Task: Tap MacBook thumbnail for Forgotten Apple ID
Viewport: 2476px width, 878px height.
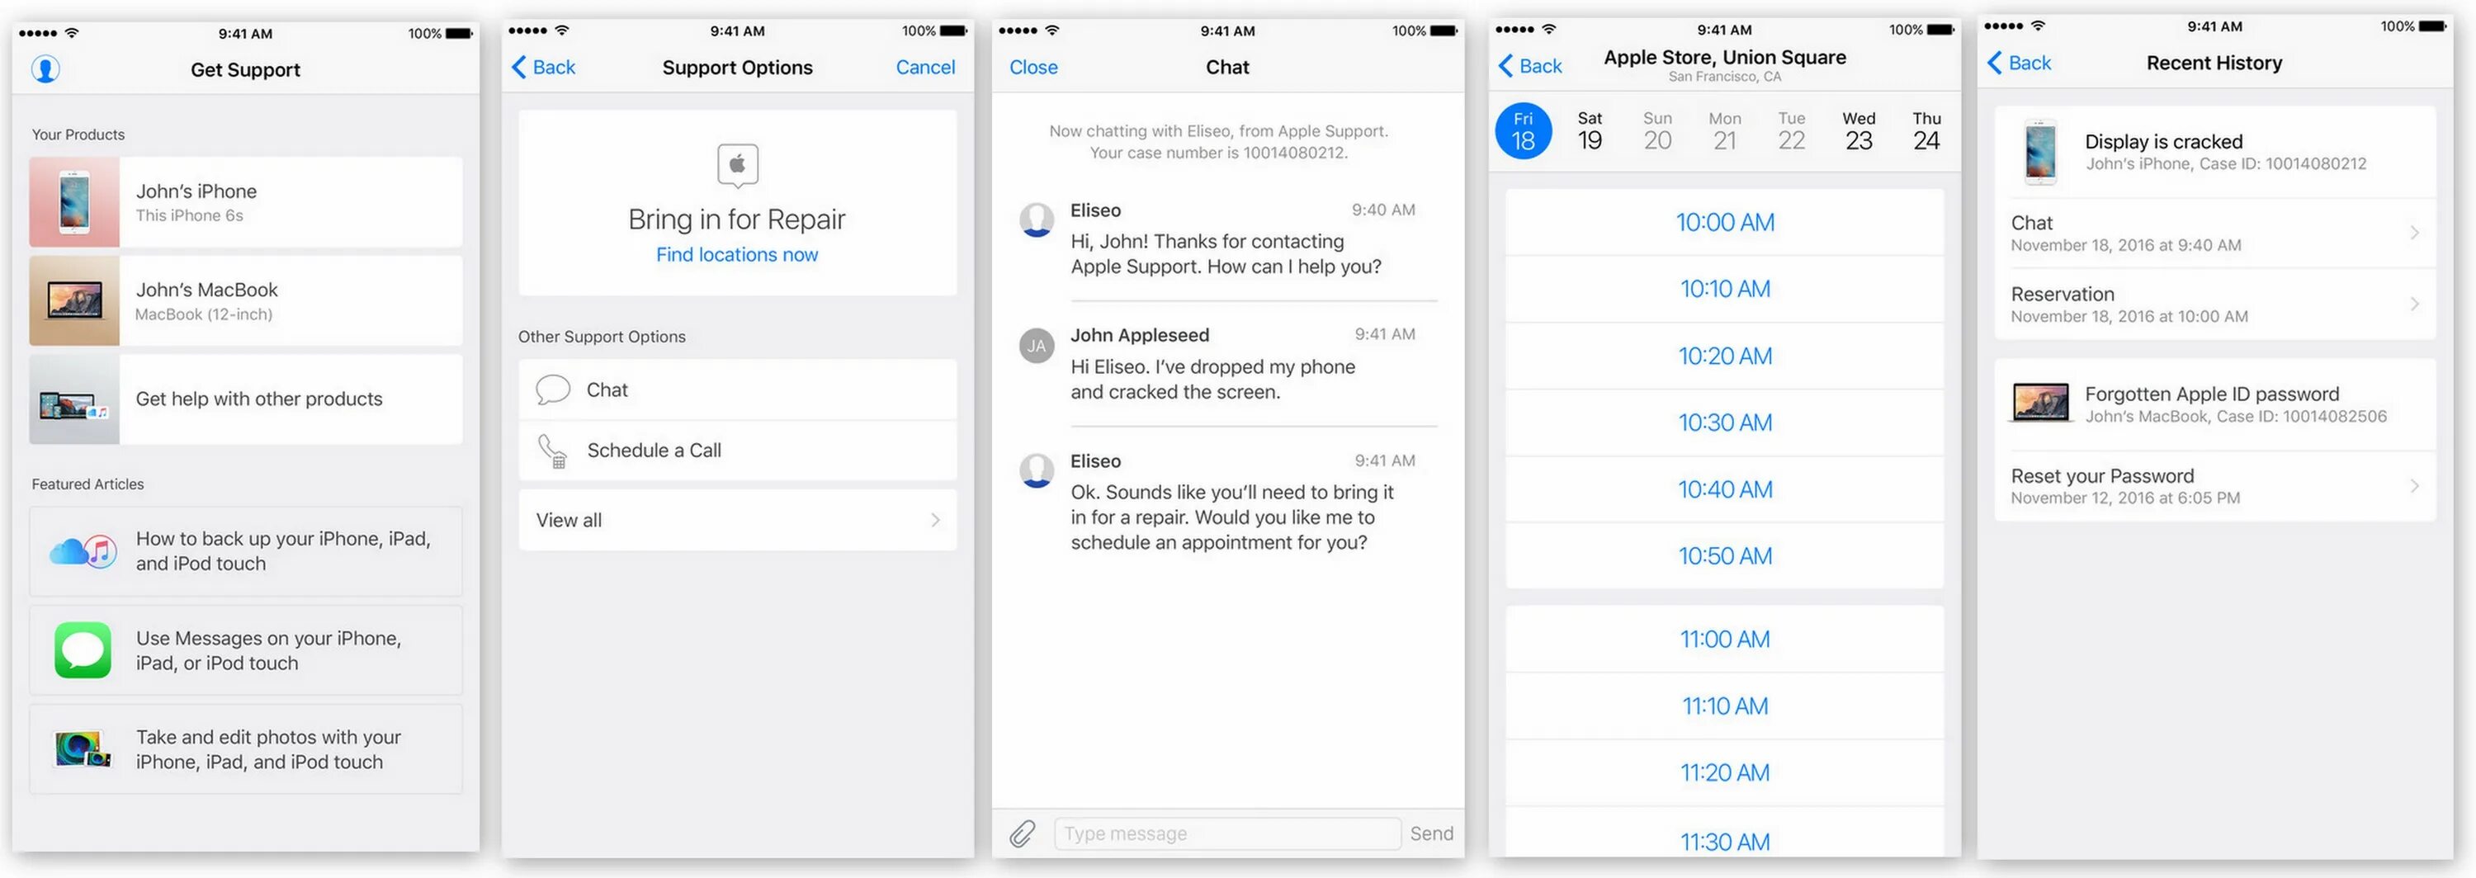Action: (2040, 403)
